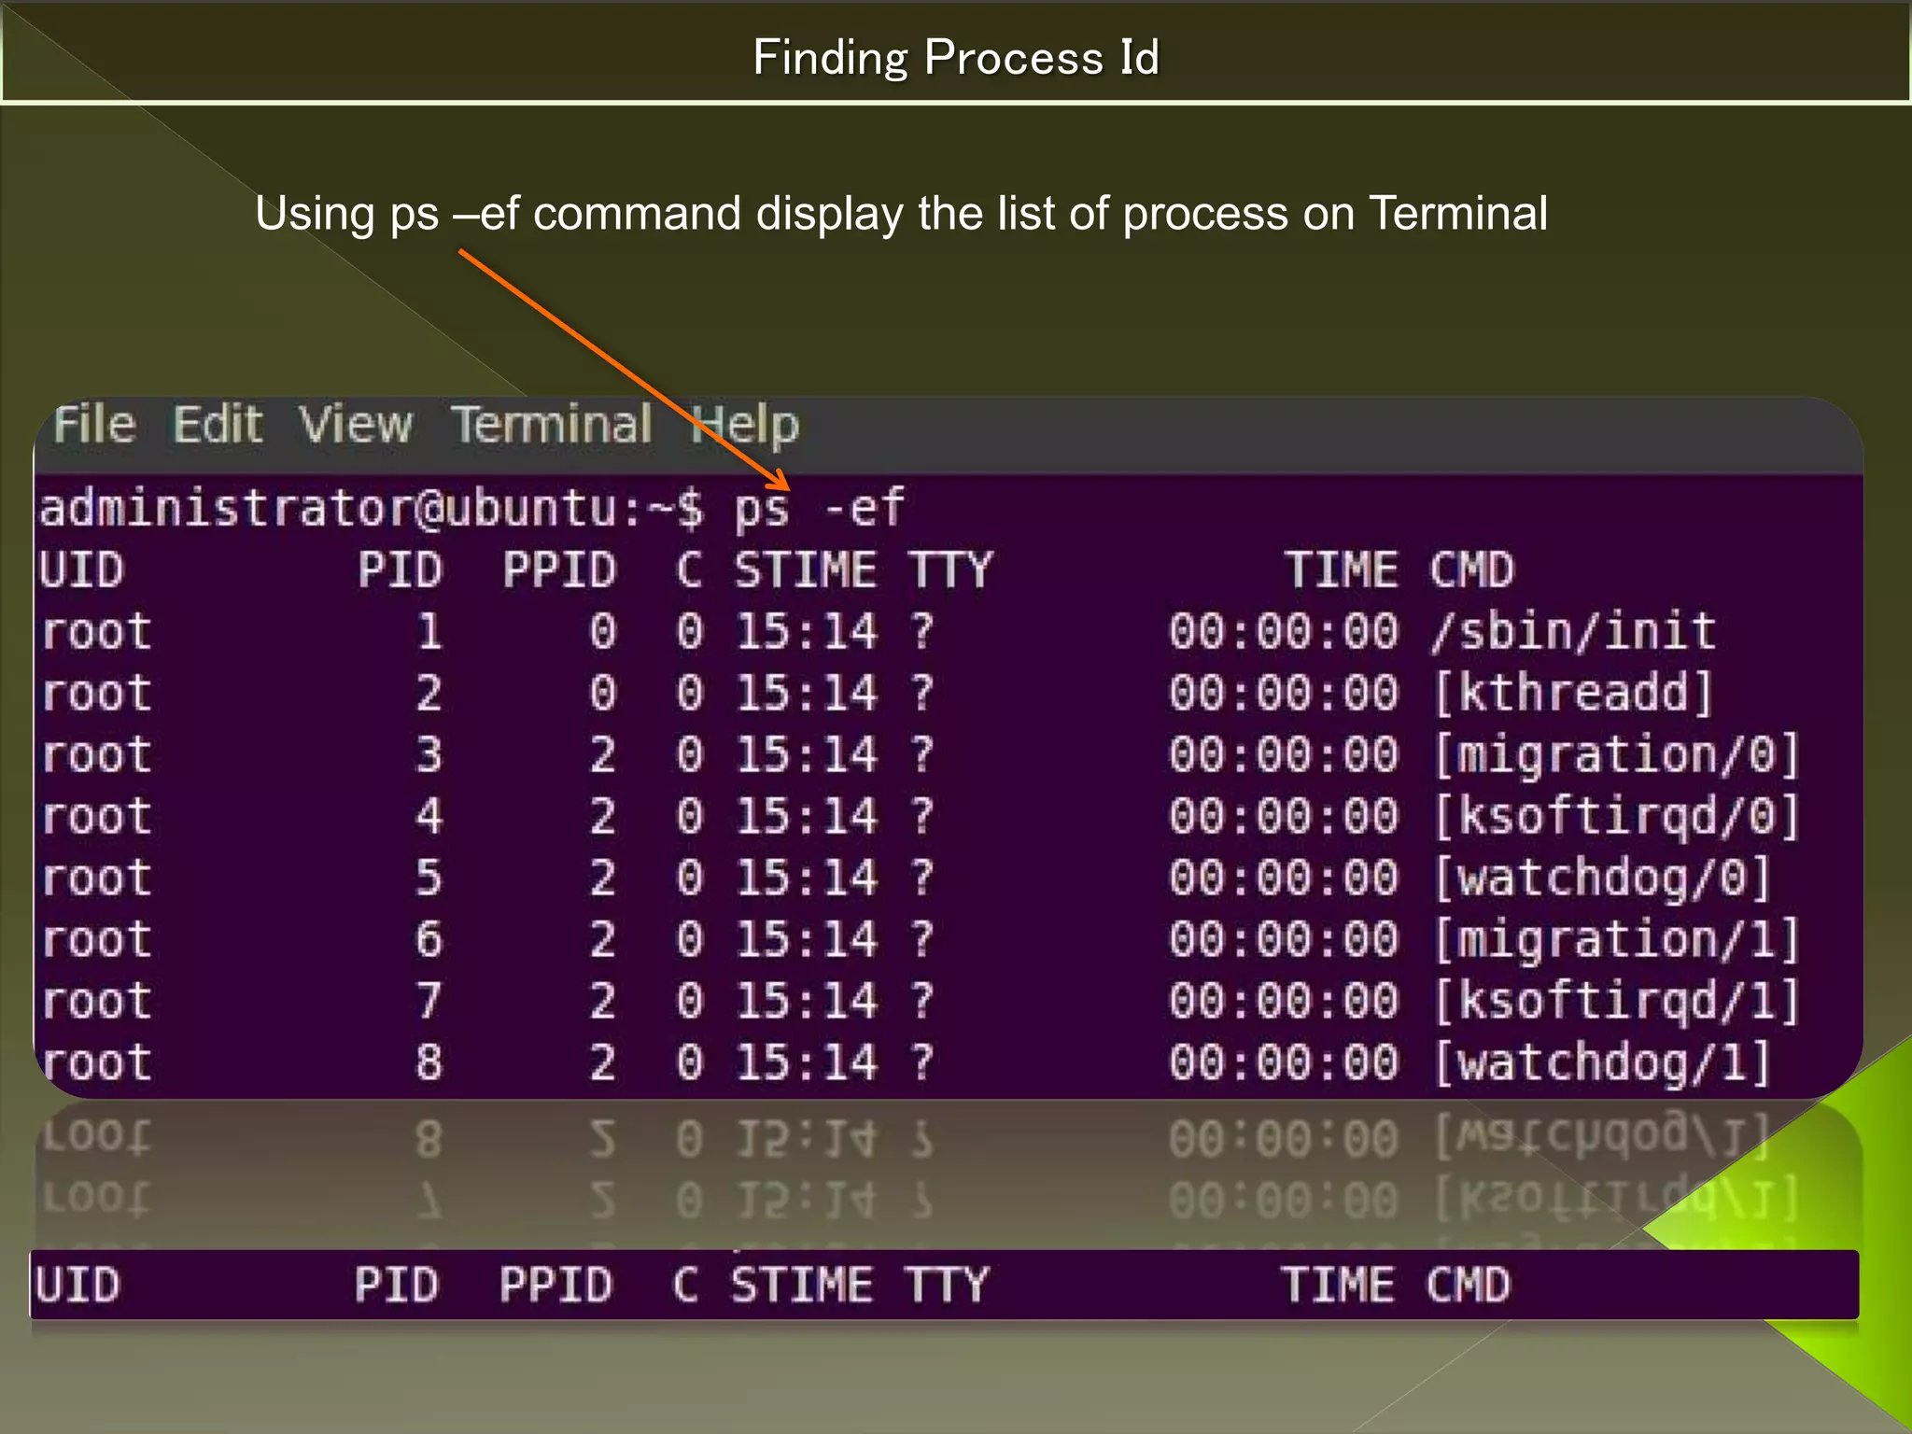Select the [migration/0] process entry
1912x1434 pixels.
1615,755
